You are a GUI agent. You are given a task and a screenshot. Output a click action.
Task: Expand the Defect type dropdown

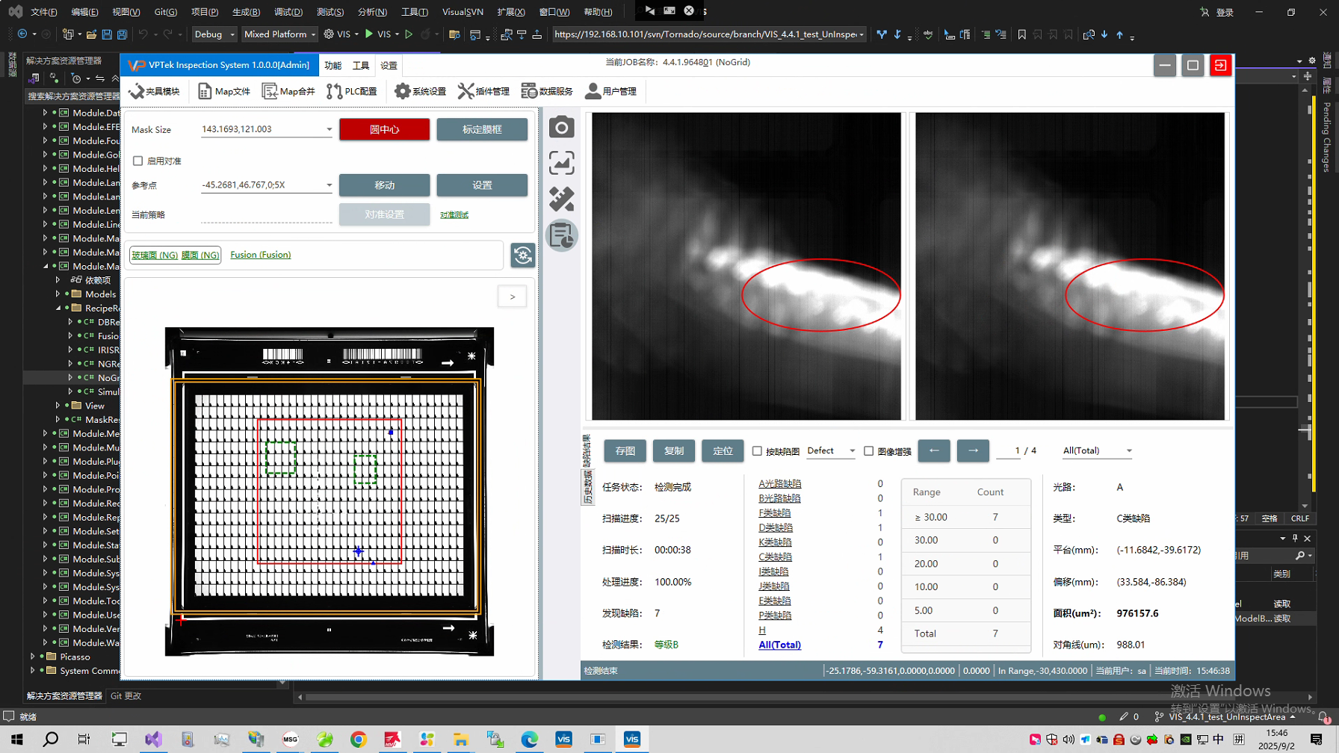tap(852, 451)
